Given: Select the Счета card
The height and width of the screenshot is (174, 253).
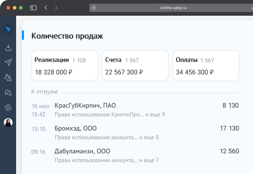Looking at the screenshot, I should (135, 66).
